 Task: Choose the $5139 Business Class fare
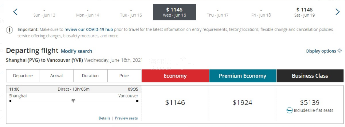pyautogui.click(x=310, y=103)
